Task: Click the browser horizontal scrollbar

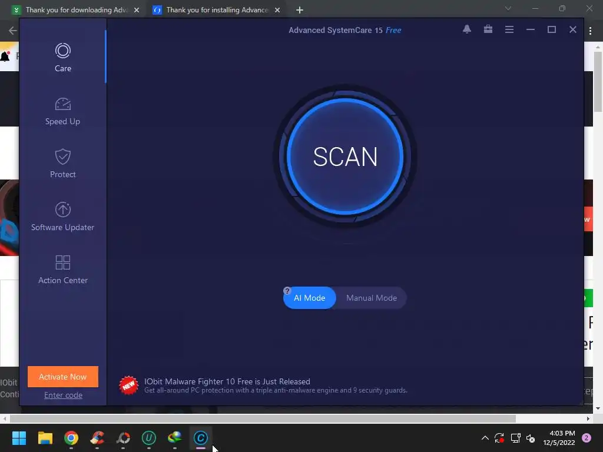Action: point(263,418)
